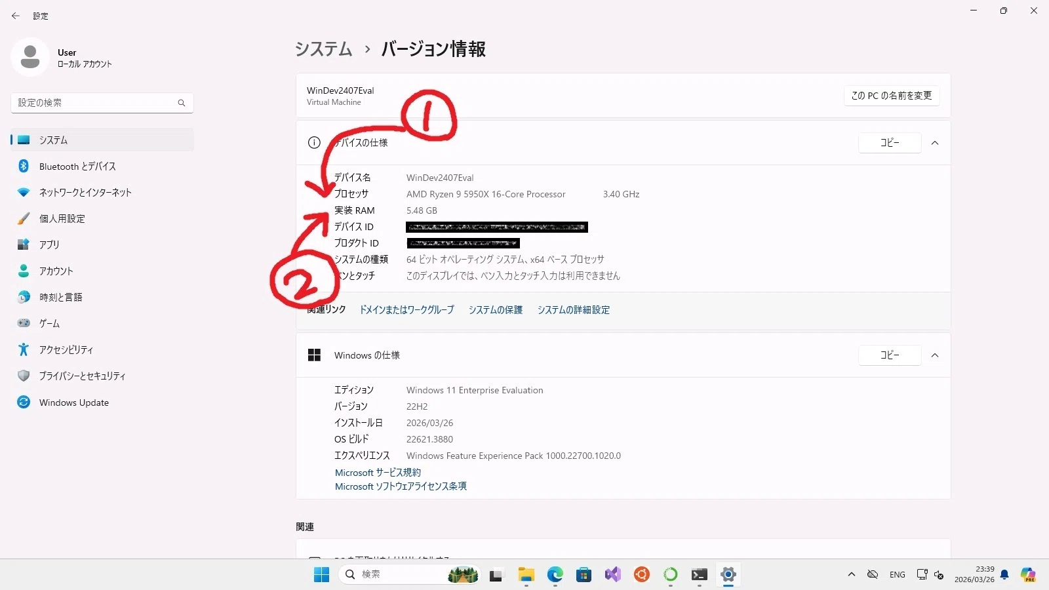The height and width of the screenshot is (590, 1049).
Task: Open the notification bell in the tray
Action: (1004, 575)
